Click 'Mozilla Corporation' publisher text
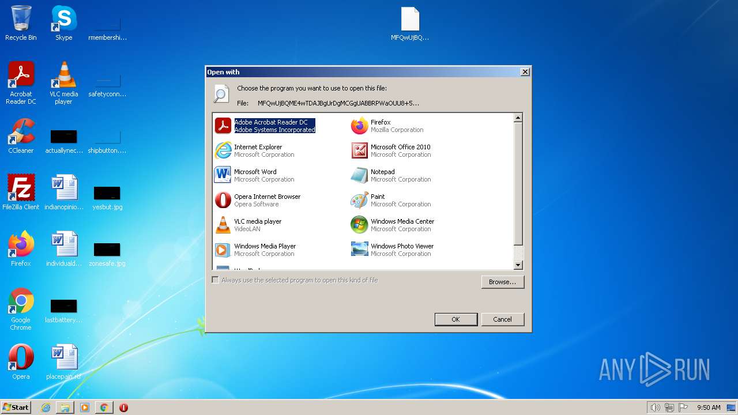 397,130
